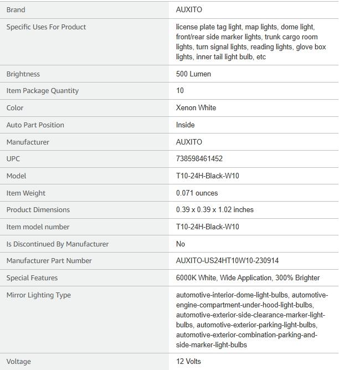
Task: Select the Xenon White color value
Action: [x=196, y=107]
